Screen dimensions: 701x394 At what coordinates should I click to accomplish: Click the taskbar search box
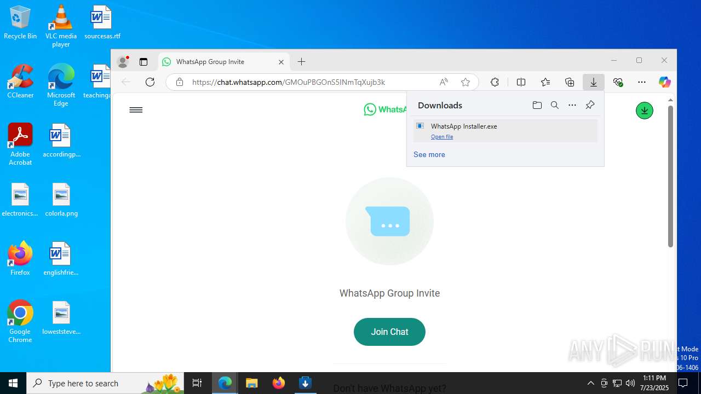pyautogui.click(x=105, y=383)
